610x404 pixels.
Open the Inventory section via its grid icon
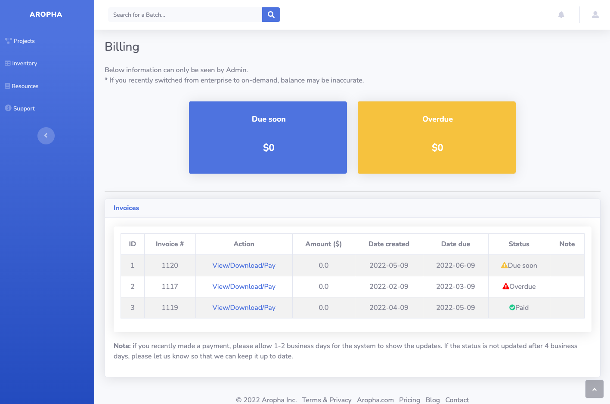8,63
